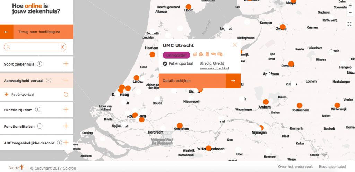Image resolution: width=355 pixels, height=172 pixels.
Task: Click the magnifier icon in search box
Action: (8, 47)
